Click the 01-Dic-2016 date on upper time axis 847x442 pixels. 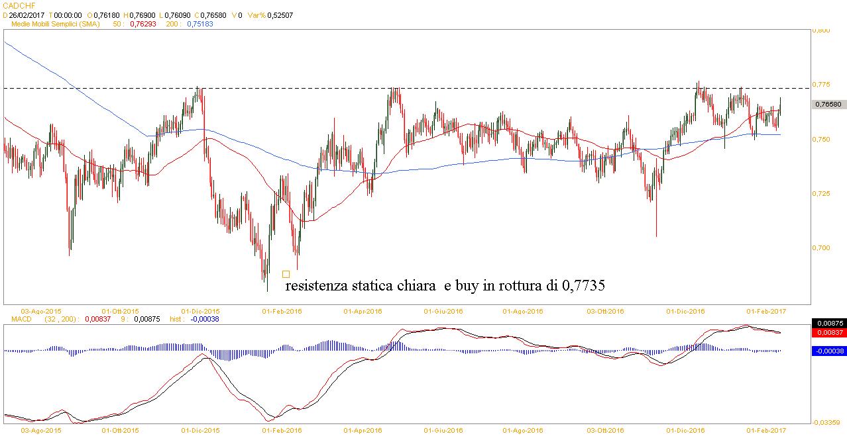click(x=685, y=310)
